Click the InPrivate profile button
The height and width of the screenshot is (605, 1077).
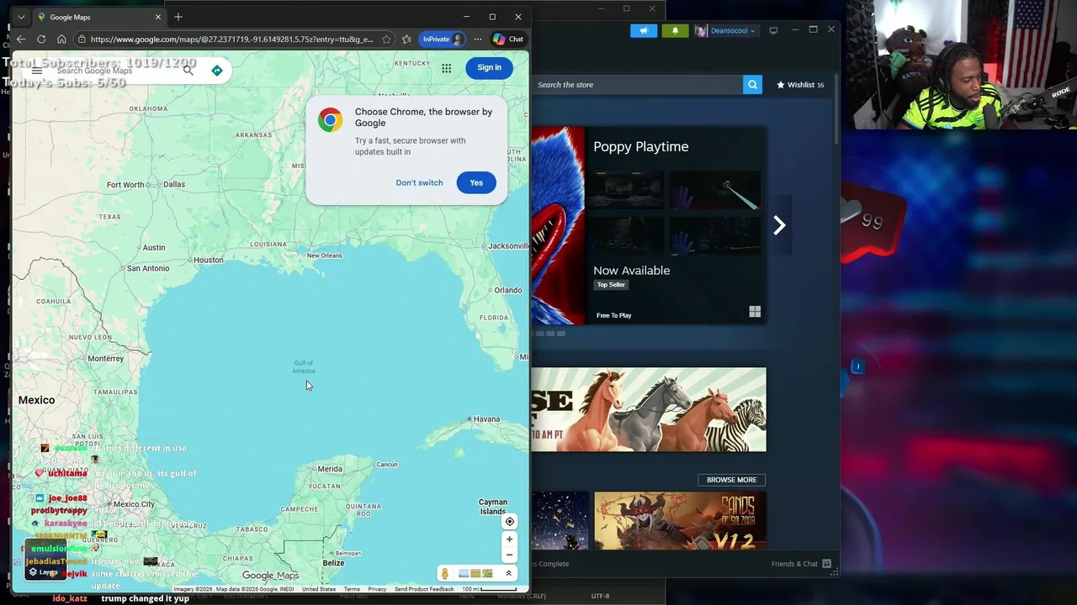pos(442,39)
